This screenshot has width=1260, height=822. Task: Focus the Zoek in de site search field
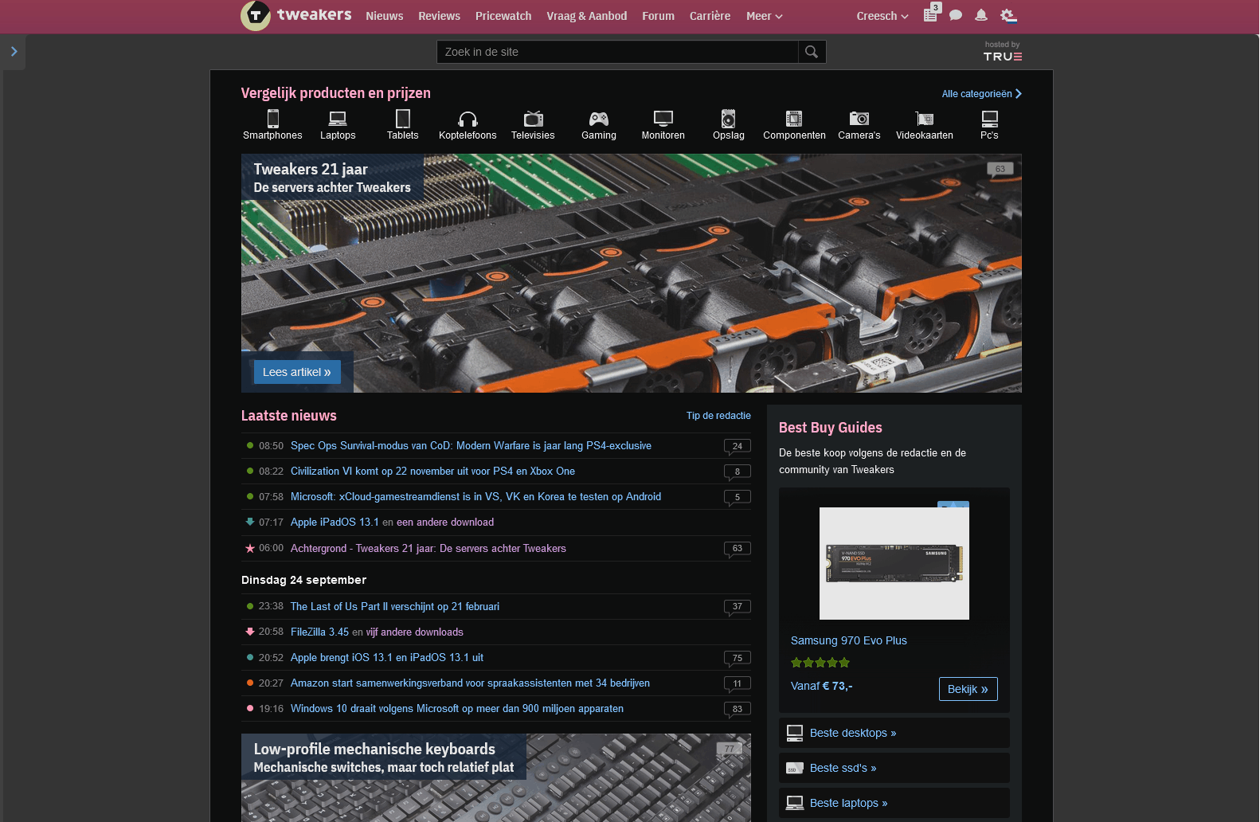[617, 52]
